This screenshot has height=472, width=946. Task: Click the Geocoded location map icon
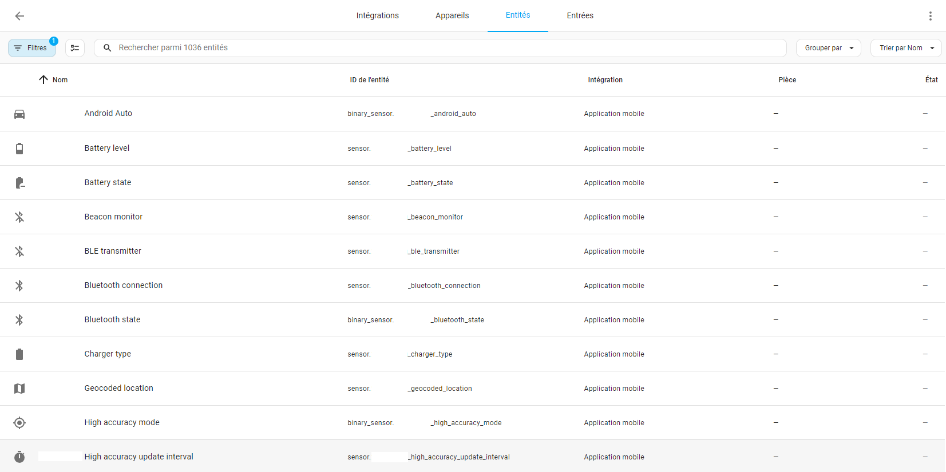19,389
